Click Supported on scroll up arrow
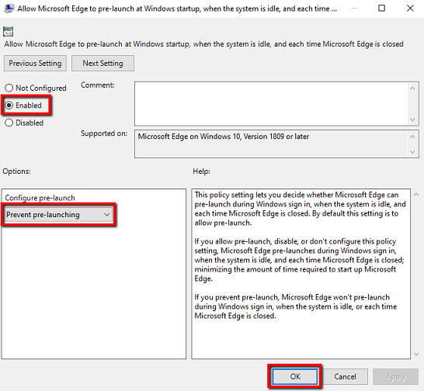Screen dimensions: 424x391 [412, 137]
